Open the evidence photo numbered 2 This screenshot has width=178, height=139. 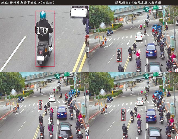point(133,106)
